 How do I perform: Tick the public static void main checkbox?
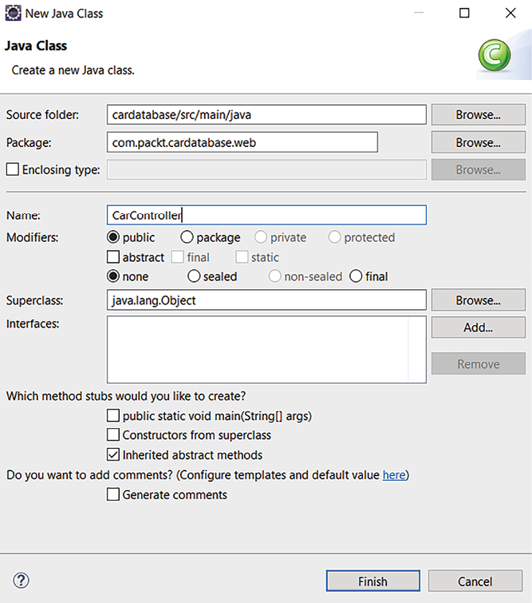[113, 416]
